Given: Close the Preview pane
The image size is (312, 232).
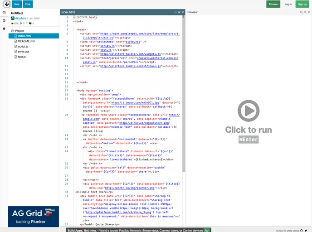Looking at the screenshot, I should pos(309,12).
